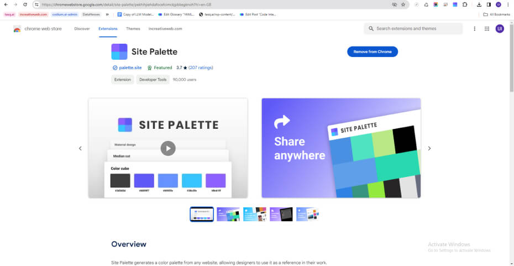
Task: Click the browser forward arrow
Action: click(x=15, y=4)
